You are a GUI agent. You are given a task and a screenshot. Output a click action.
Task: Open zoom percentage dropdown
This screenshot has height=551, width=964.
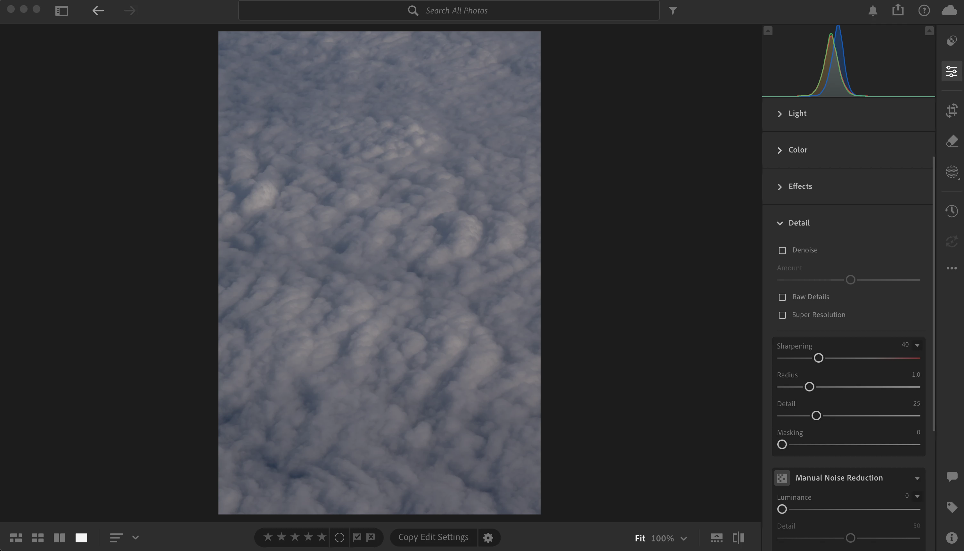pyautogui.click(x=683, y=538)
